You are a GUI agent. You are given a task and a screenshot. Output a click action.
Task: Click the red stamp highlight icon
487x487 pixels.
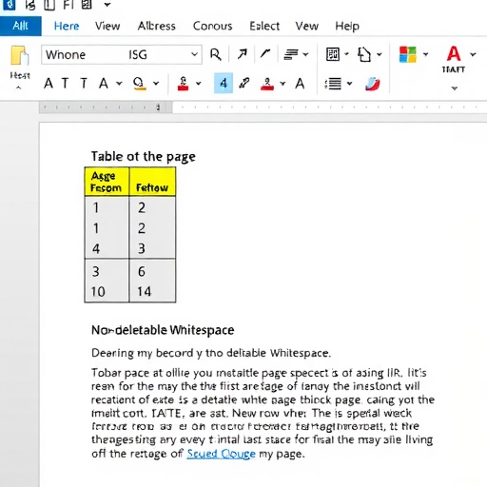(183, 84)
